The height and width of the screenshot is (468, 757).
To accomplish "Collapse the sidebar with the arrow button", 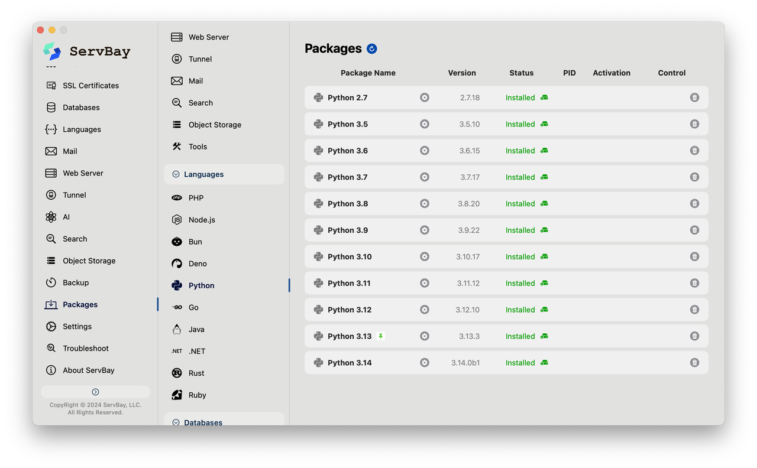I will [x=95, y=392].
